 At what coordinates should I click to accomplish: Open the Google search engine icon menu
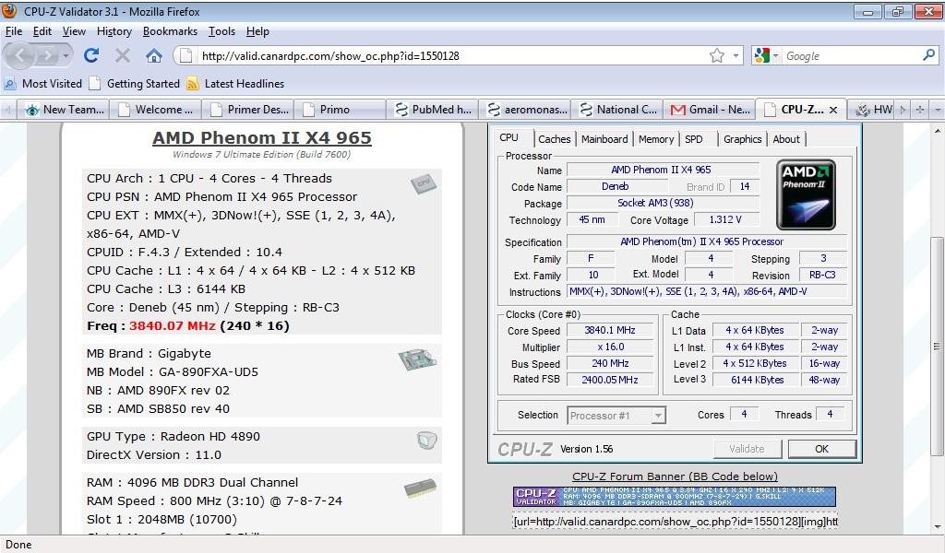coord(766,56)
